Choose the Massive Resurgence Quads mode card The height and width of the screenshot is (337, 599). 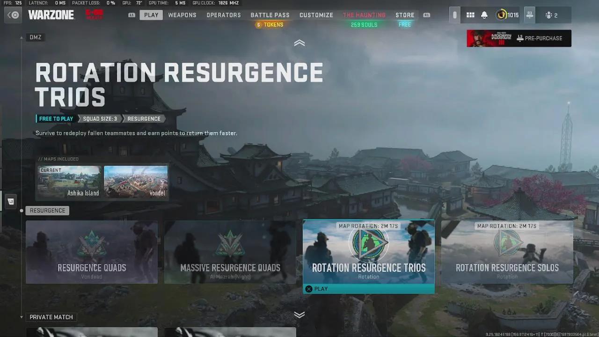pos(230,252)
